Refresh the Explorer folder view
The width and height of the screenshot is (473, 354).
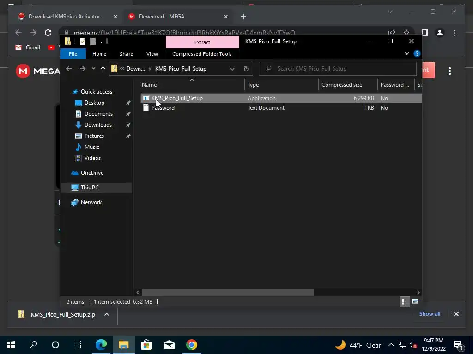pos(246,69)
